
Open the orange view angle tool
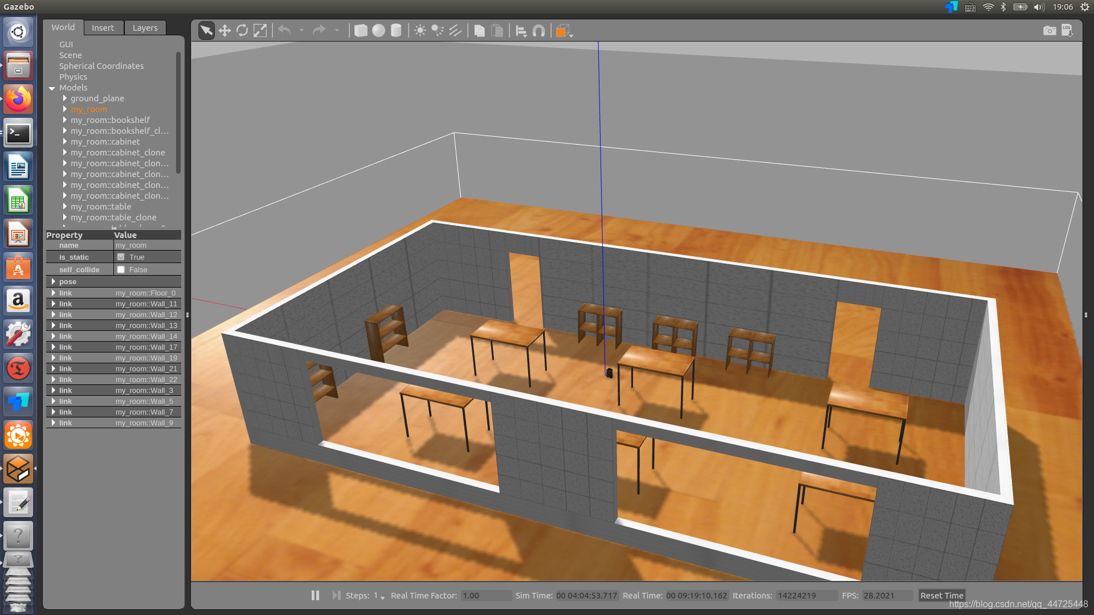pyautogui.click(x=563, y=31)
